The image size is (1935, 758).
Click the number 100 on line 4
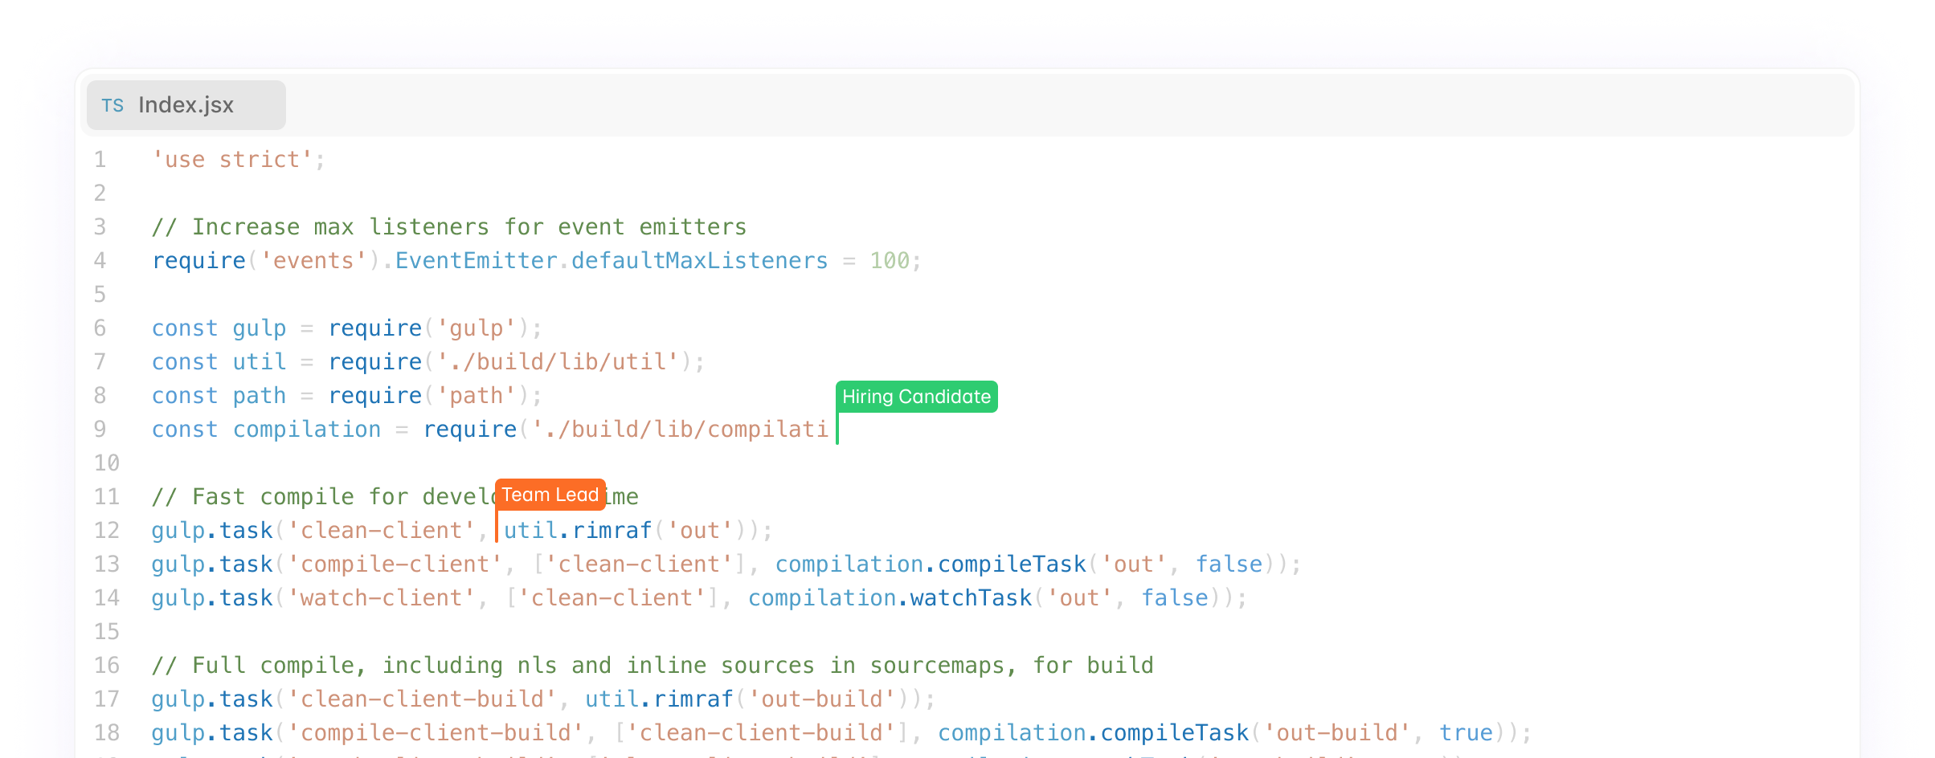coord(889,261)
